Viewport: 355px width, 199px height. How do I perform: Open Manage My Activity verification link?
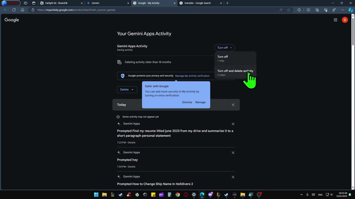pyautogui.click(x=192, y=76)
